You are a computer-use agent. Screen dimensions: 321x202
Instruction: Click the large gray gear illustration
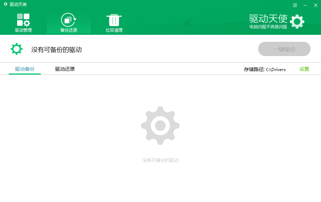[160, 125]
